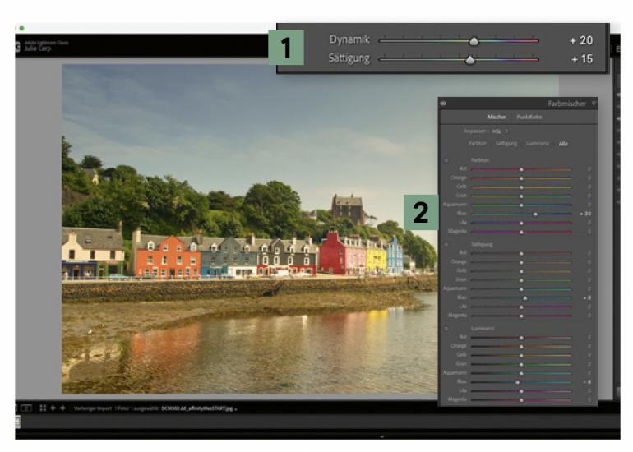Adjust the top Sättigung slider handle
Image resolution: width=633 pixels, height=452 pixels.
coord(470,60)
